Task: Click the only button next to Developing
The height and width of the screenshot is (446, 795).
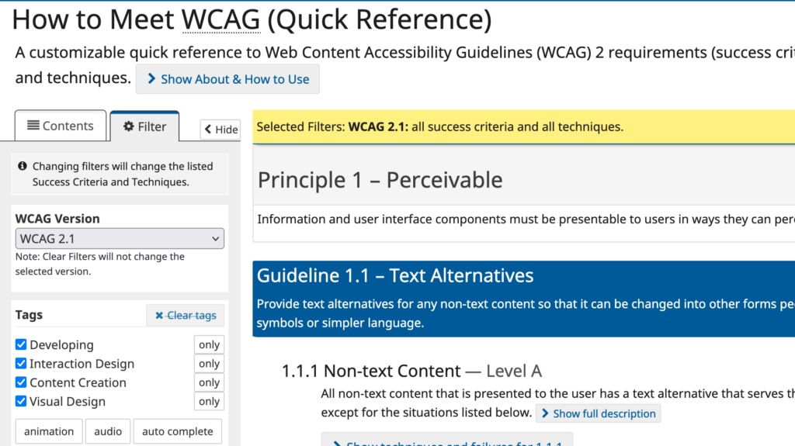Action: coord(209,345)
